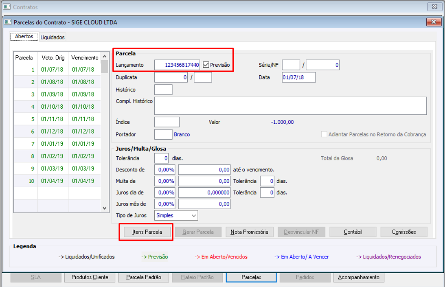
Task: Click the Multa de value field
Action: [204, 181]
